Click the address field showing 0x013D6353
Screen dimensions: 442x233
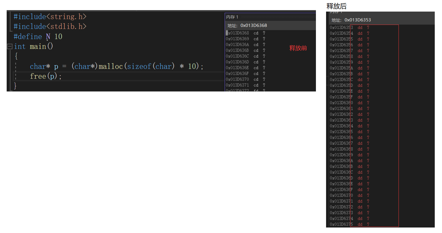click(358, 20)
